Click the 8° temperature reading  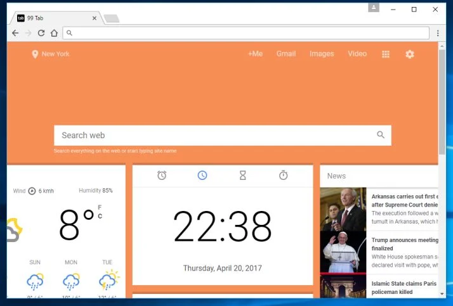77,224
